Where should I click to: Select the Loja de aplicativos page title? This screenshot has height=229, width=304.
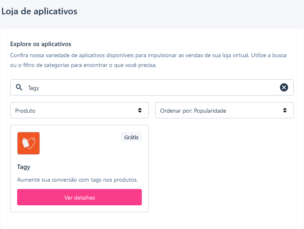click(40, 11)
